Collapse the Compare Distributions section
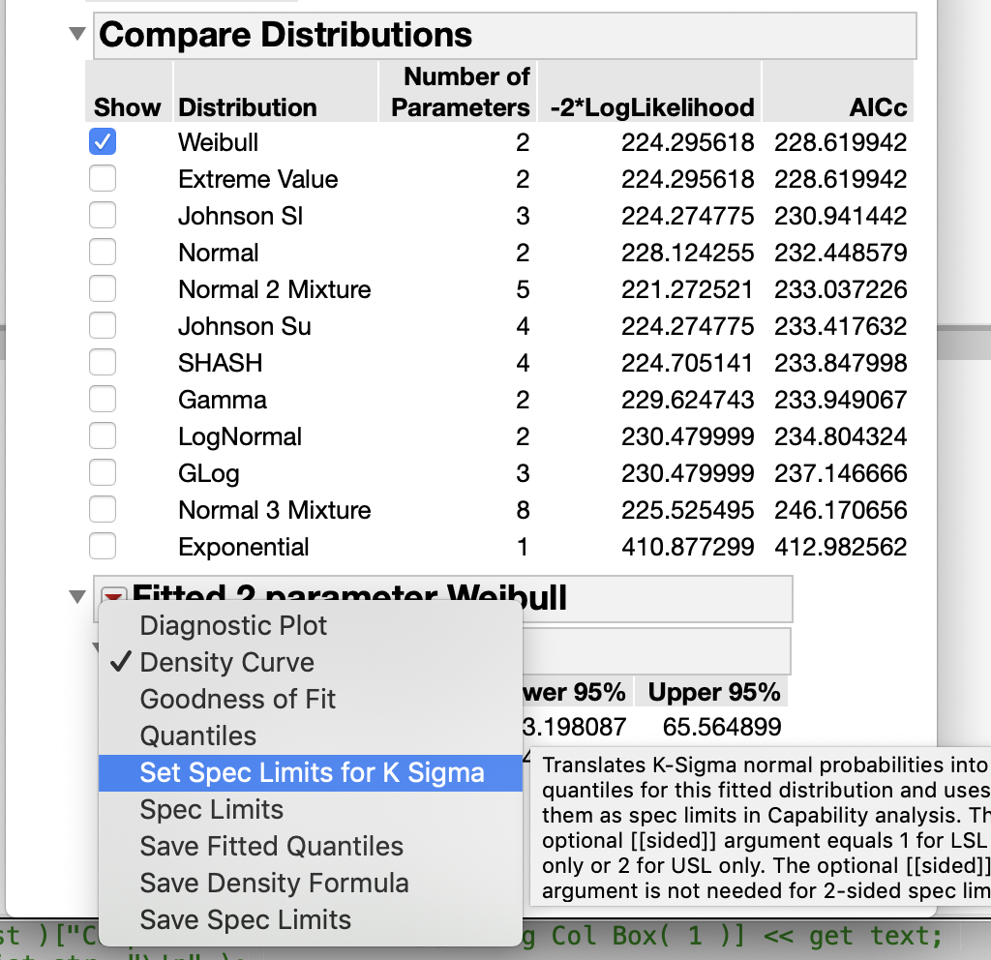The height and width of the screenshot is (960, 991). pyautogui.click(x=77, y=35)
